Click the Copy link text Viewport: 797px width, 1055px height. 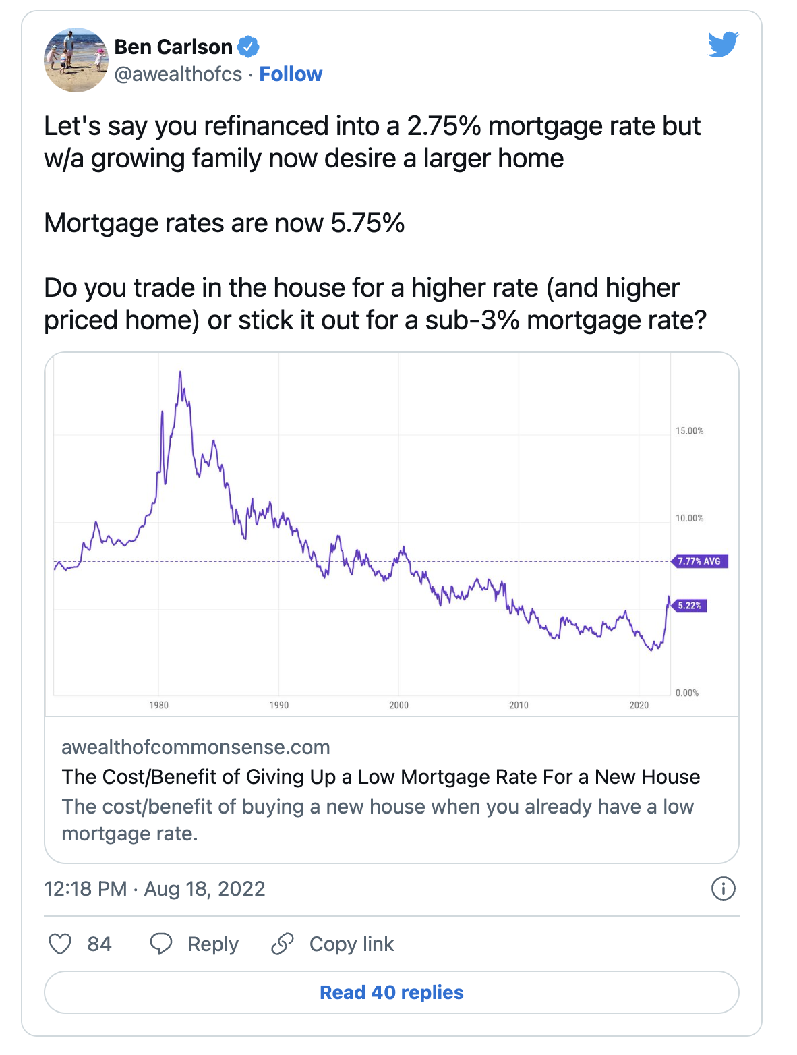[351, 944]
